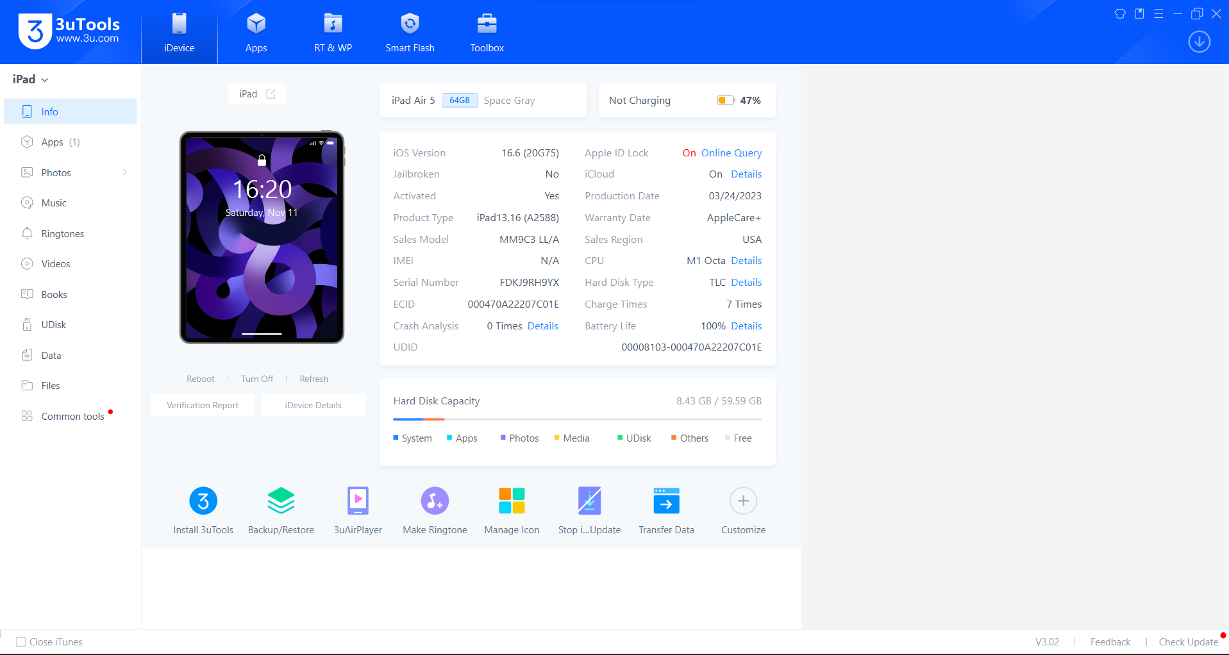Launch Install 3uTools
The width and height of the screenshot is (1229, 655).
pos(203,510)
